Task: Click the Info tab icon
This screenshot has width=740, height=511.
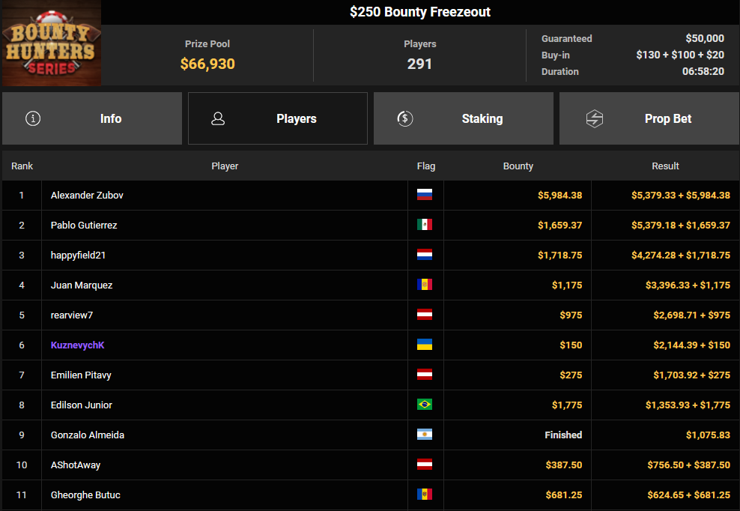Action: (x=33, y=118)
